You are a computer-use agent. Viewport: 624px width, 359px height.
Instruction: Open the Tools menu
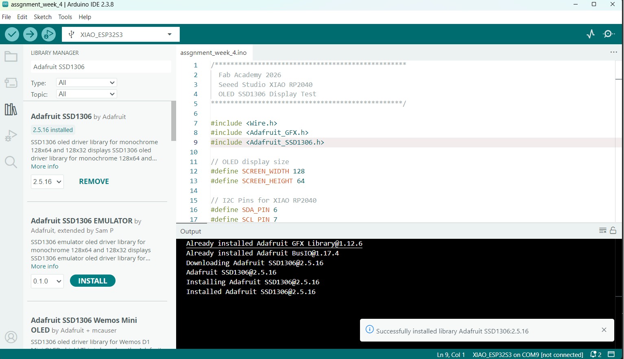point(65,17)
